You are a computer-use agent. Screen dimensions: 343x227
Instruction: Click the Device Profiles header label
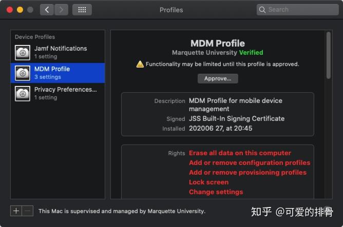coord(34,37)
